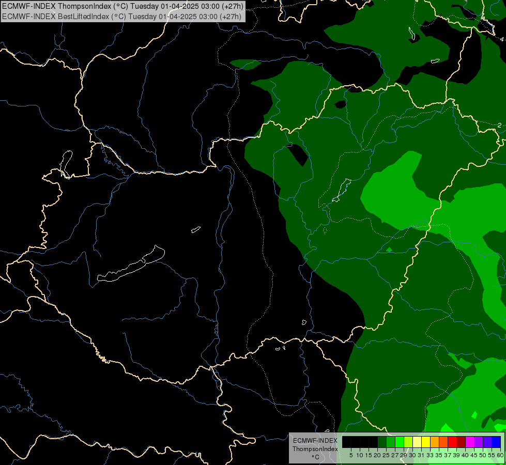This screenshot has width=506, height=465.
Task: Pick the bright green 27–29 legend swatch
Action: point(400,442)
